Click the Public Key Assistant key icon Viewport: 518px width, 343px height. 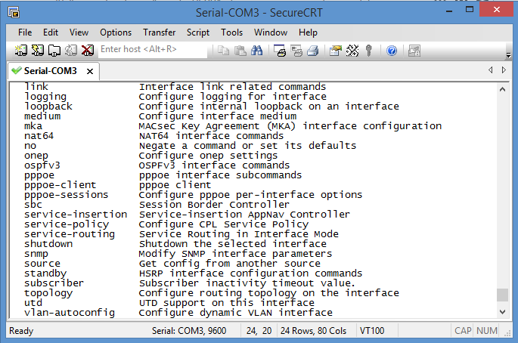click(x=369, y=51)
